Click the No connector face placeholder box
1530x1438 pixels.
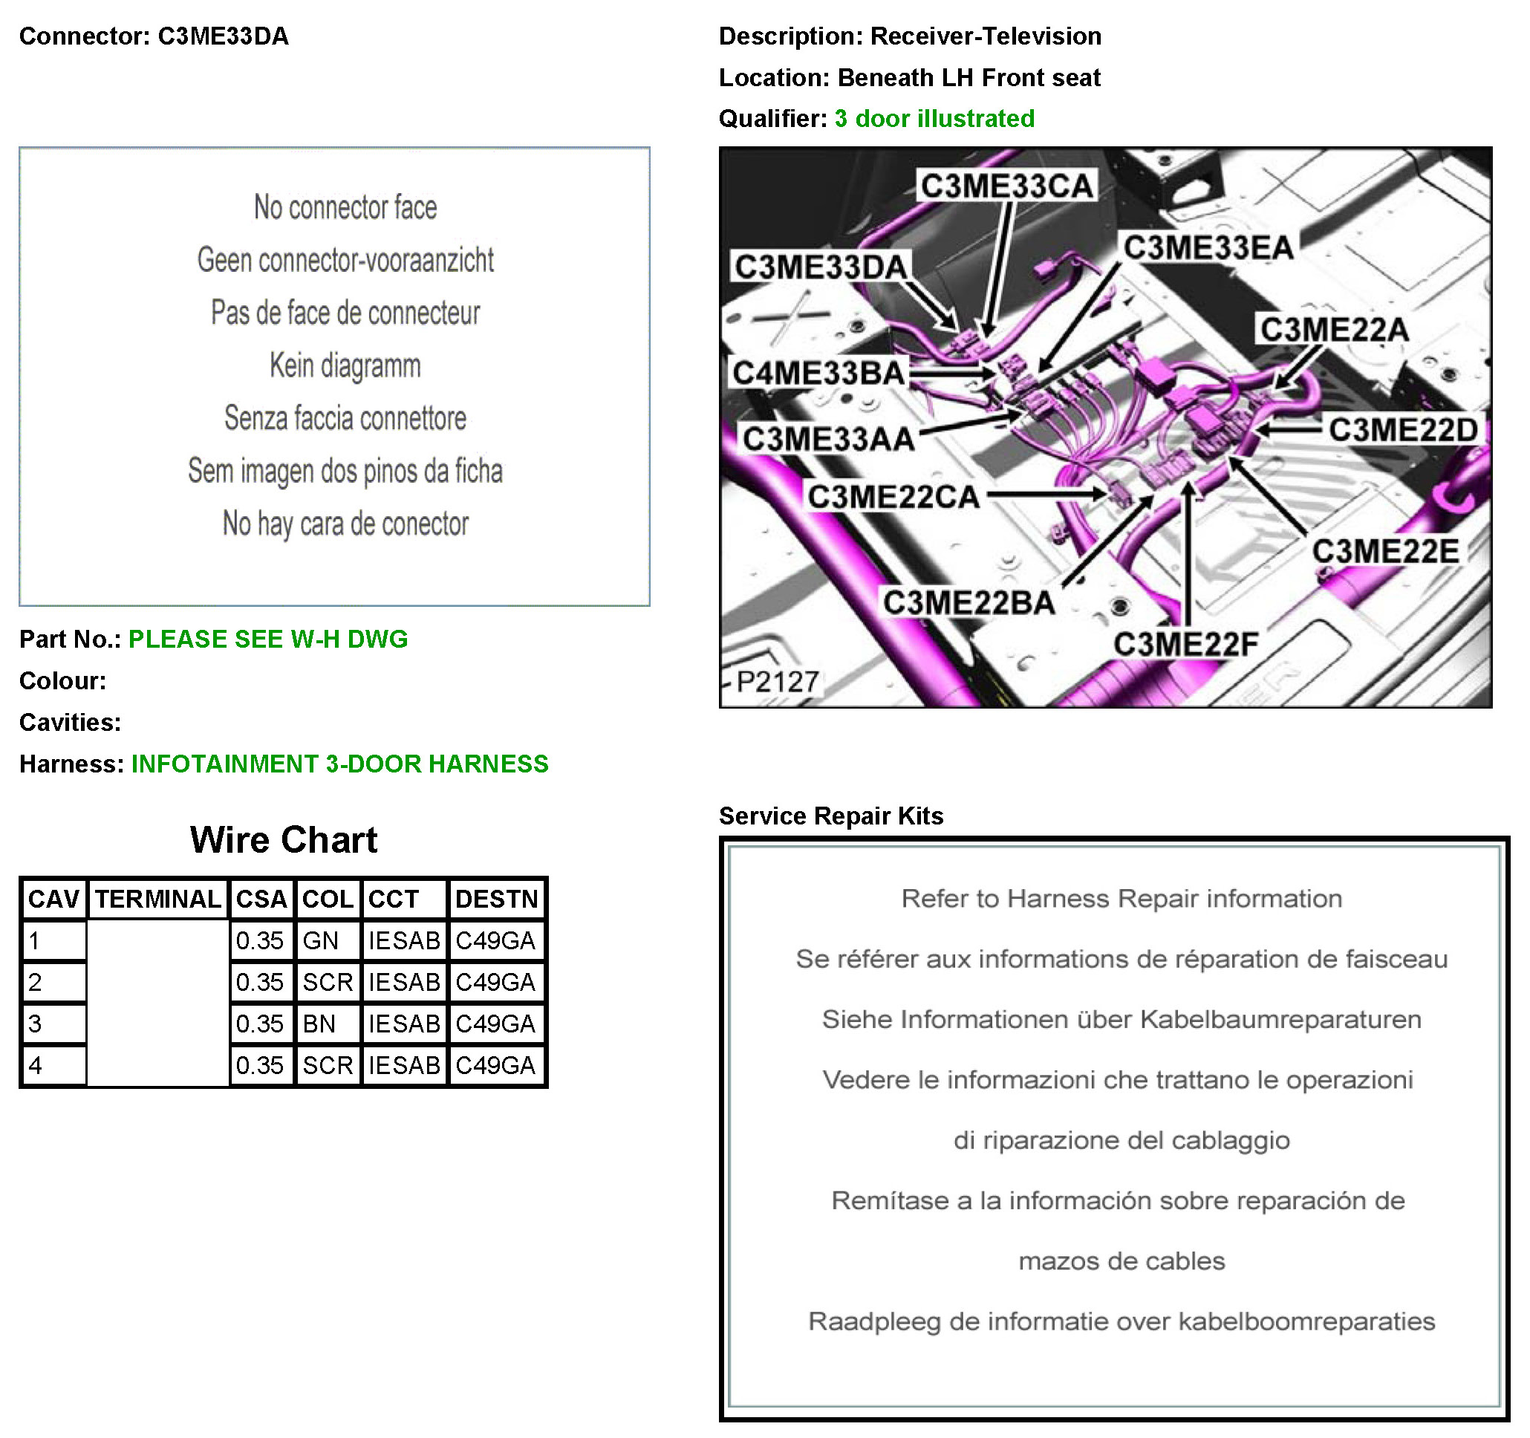(x=334, y=377)
